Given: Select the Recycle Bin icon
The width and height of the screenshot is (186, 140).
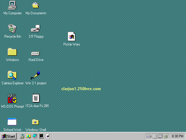Looking at the screenshot, I should tap(12, 29).
